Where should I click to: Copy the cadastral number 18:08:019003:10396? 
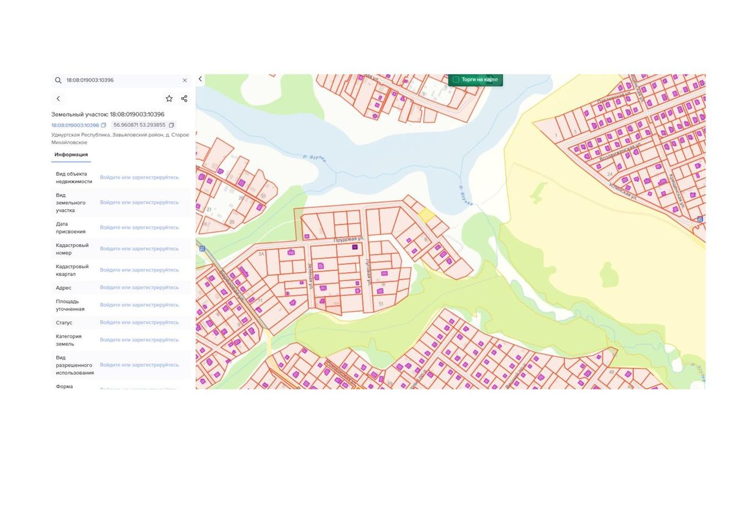click(x=104, y=125)
